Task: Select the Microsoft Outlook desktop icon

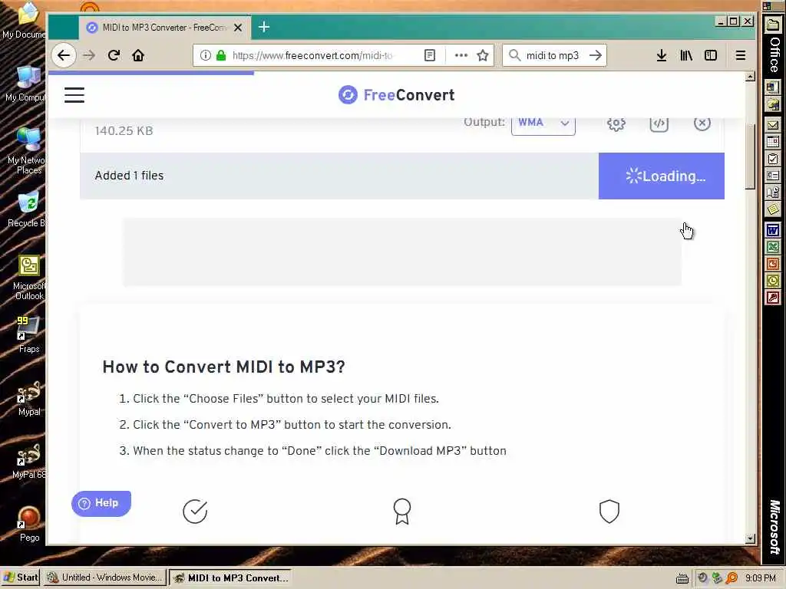Action: (x=29, y=278)
